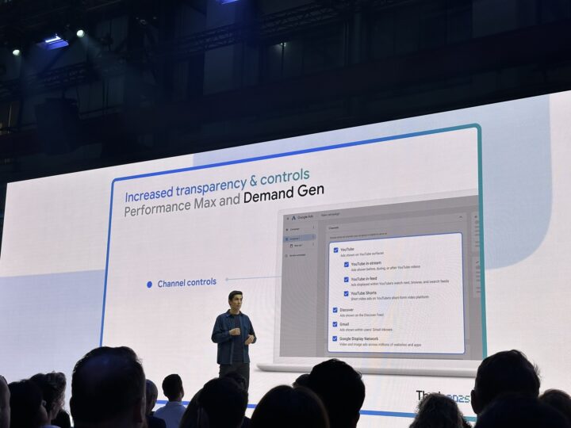Toggle the YouTube in-stream checkbox
Viewport: 571px width, 428px height.
pyautogui.click(x=347, y=265)
